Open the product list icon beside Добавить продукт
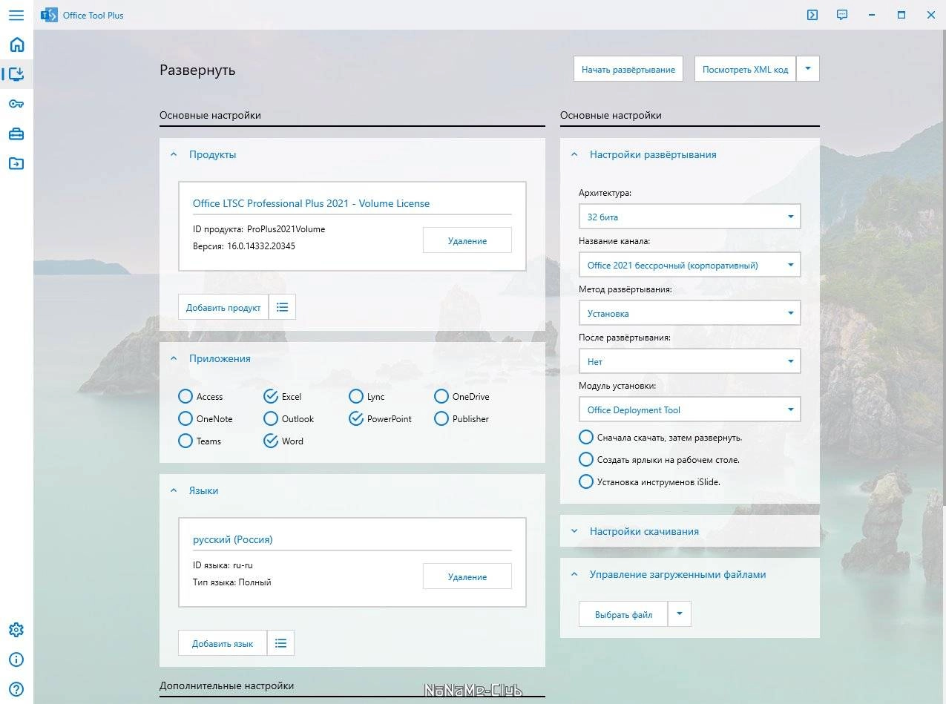Image resolution: width=946 pixels, height=704 pixels. 282,307
